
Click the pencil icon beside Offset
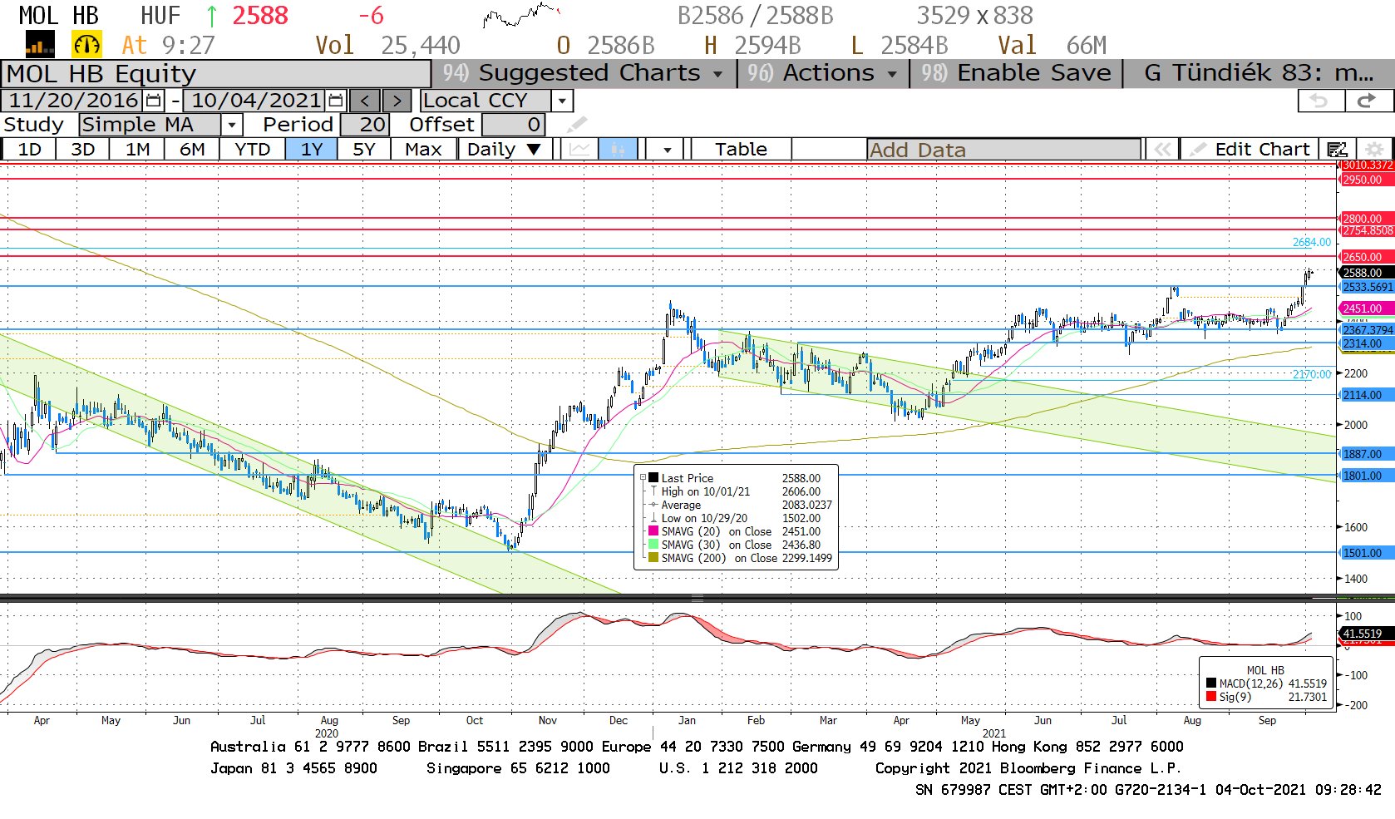point(577,125)
